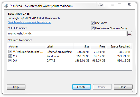This screenshot has width=140, height=97.
Task: Select the DATAS label cell
Action: pos(51,60)
